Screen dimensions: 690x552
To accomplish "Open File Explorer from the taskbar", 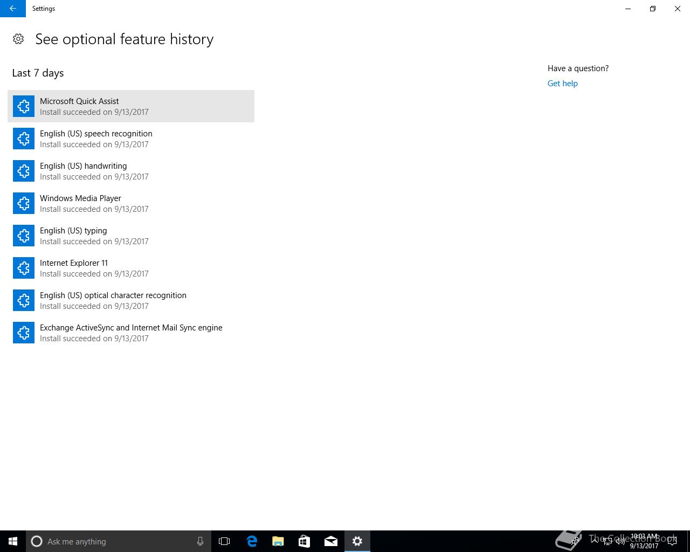I will [x=278, y=541].
